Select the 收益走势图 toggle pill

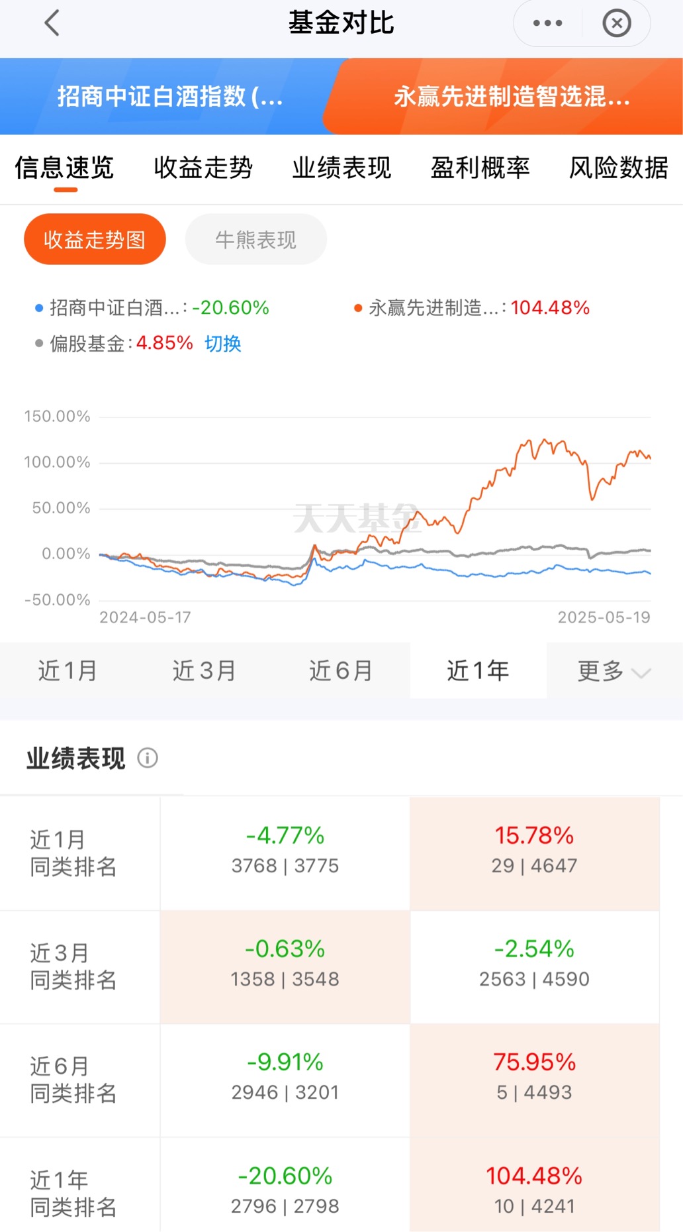(x=95, y=239)
